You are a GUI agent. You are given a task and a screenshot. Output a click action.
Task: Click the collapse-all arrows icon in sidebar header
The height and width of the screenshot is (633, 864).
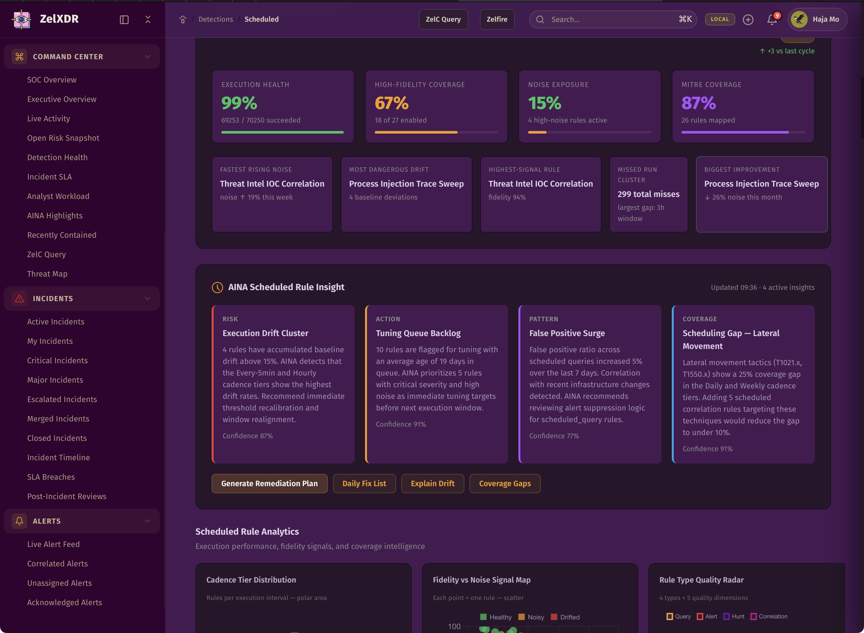coord(148,19)
